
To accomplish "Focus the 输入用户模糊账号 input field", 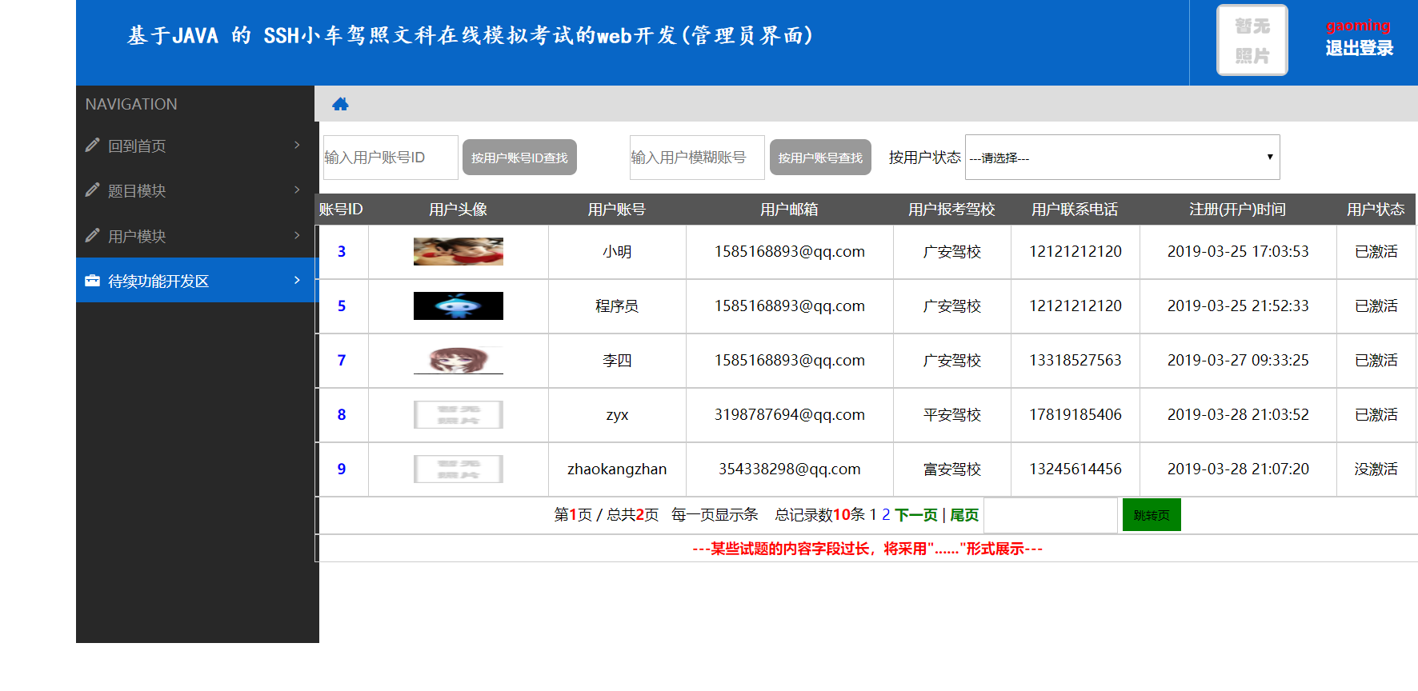I will [696, 158].
